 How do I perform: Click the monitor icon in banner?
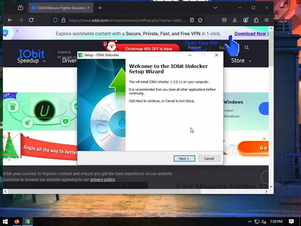(x=66, y=121)
